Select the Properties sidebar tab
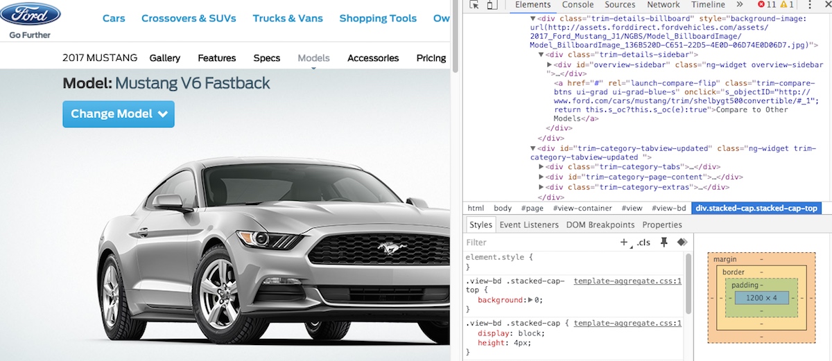The width and height of the screenshot is (832, 361). pos(662,224)
